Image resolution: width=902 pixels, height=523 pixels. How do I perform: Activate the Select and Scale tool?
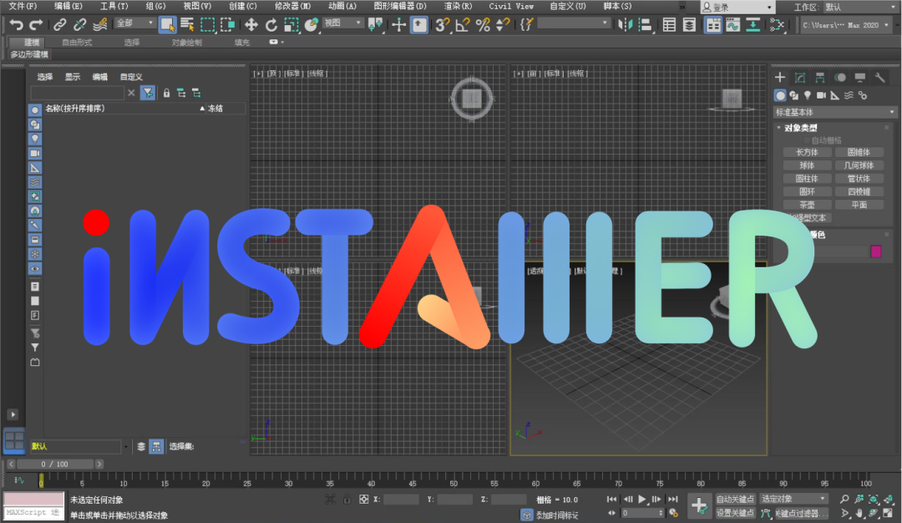coord(291,25)
